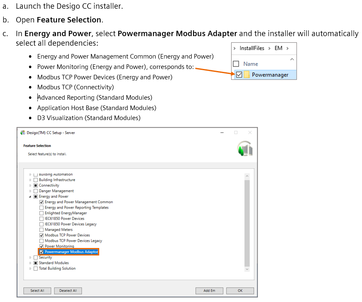Minimize the Desigo CC Setup window

[222, 133]
